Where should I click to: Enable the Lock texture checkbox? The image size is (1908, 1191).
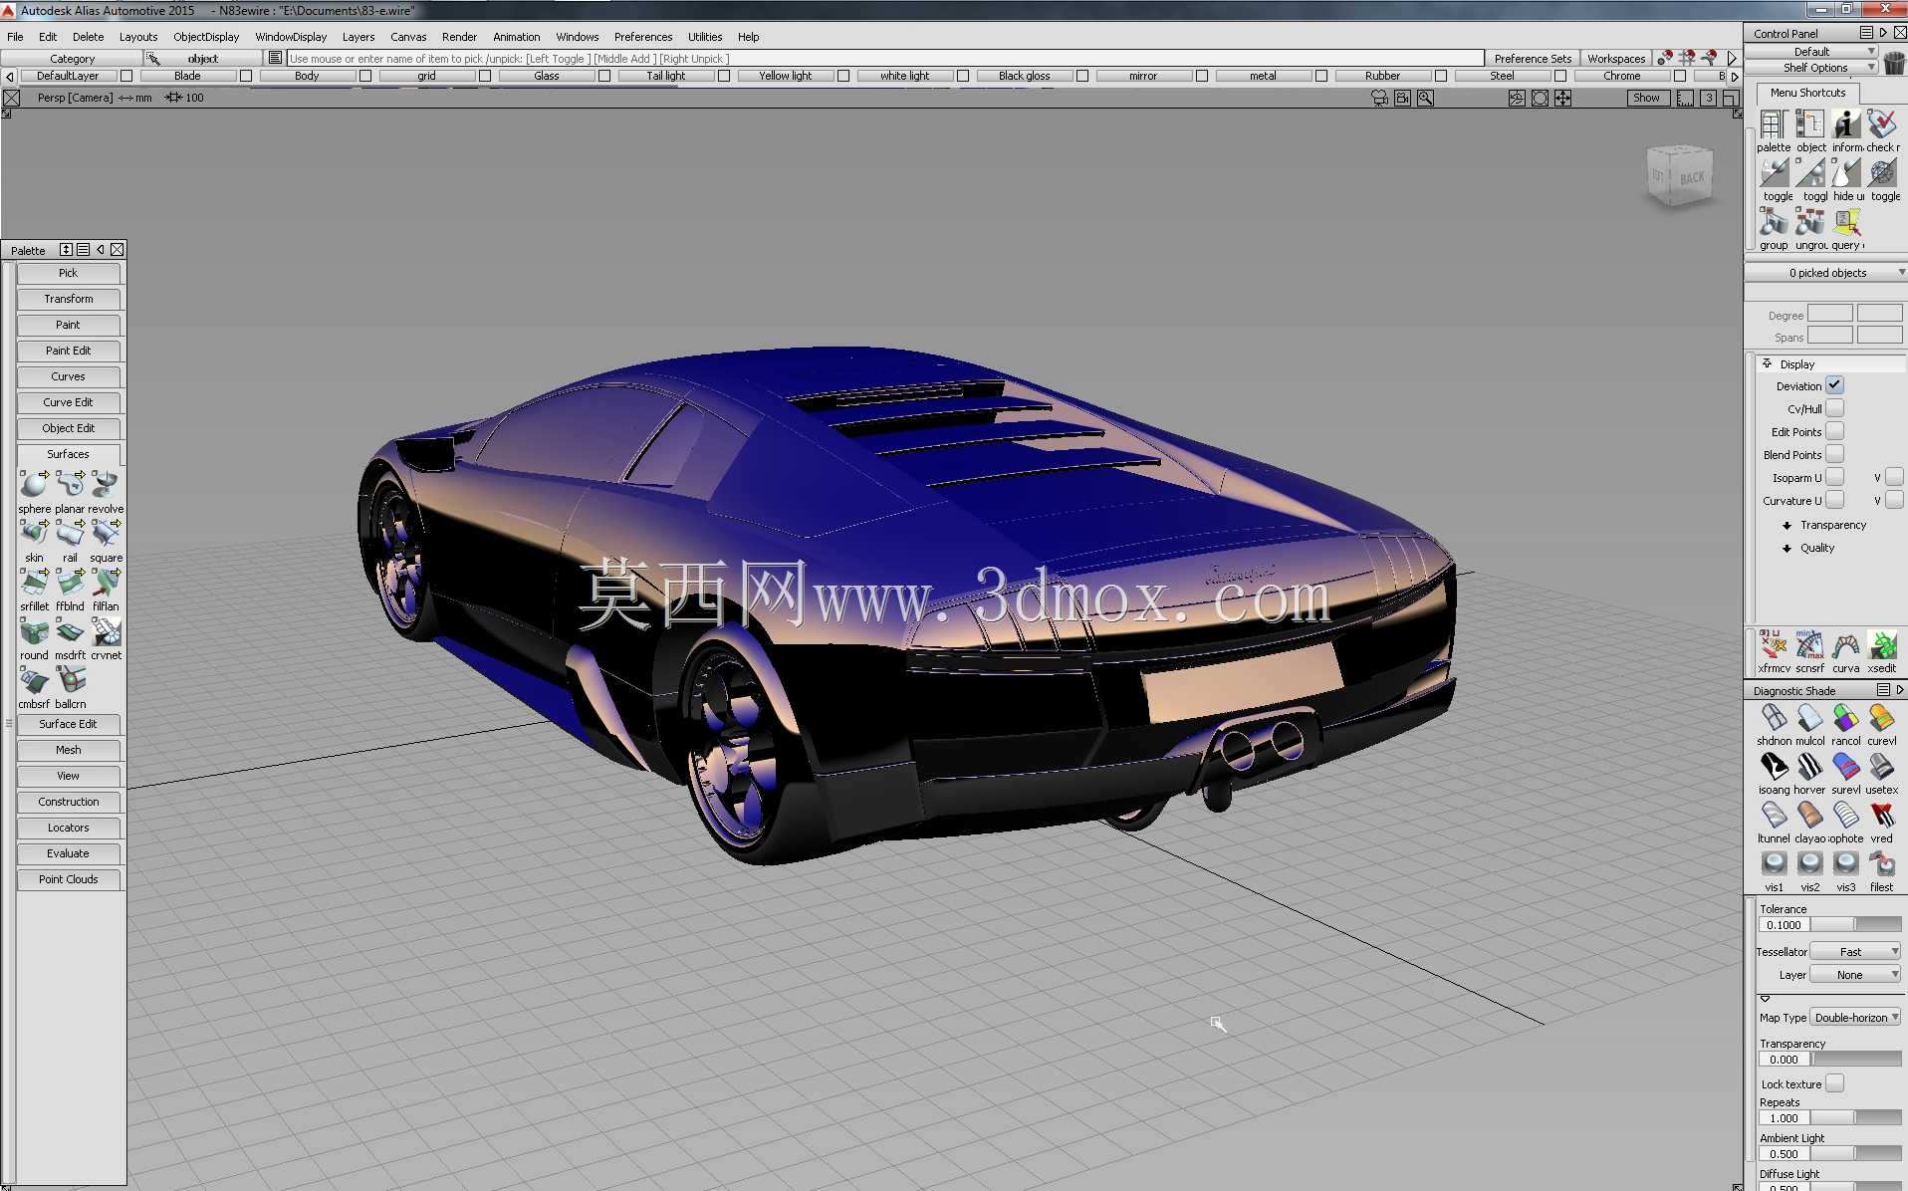tap(1834, 1083)
